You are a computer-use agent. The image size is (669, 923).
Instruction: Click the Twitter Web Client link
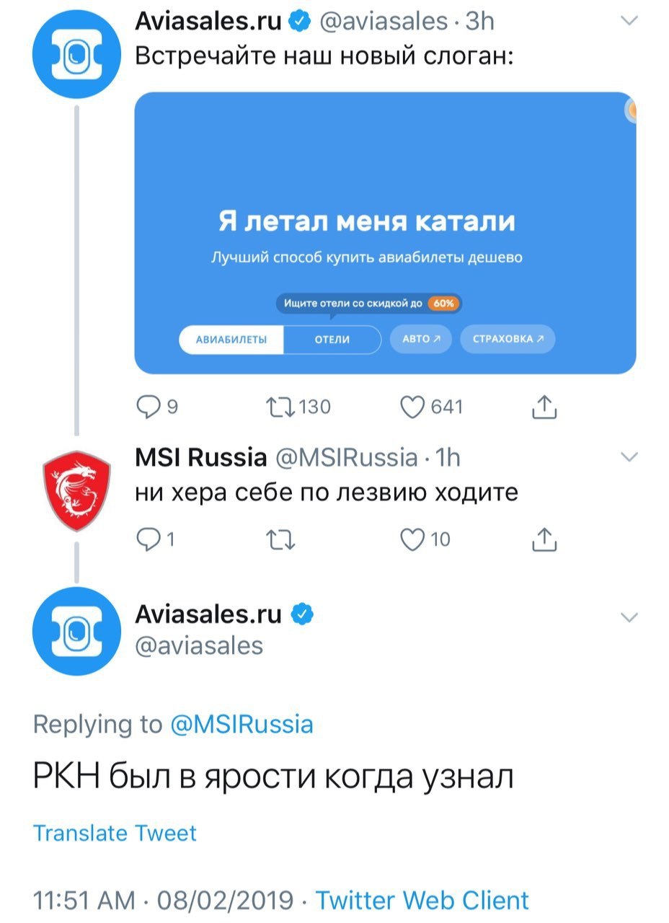click(422, 900)
